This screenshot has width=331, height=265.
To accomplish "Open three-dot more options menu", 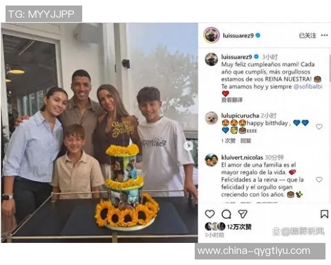I will point(324,35).
